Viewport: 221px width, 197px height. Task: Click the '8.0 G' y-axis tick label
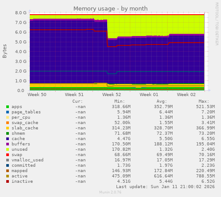pos(21,13)
